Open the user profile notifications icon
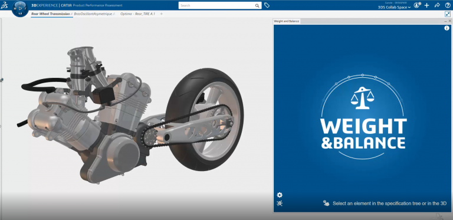Image resolution: width=453 pixels, height=220 pixels. [416, 5]
